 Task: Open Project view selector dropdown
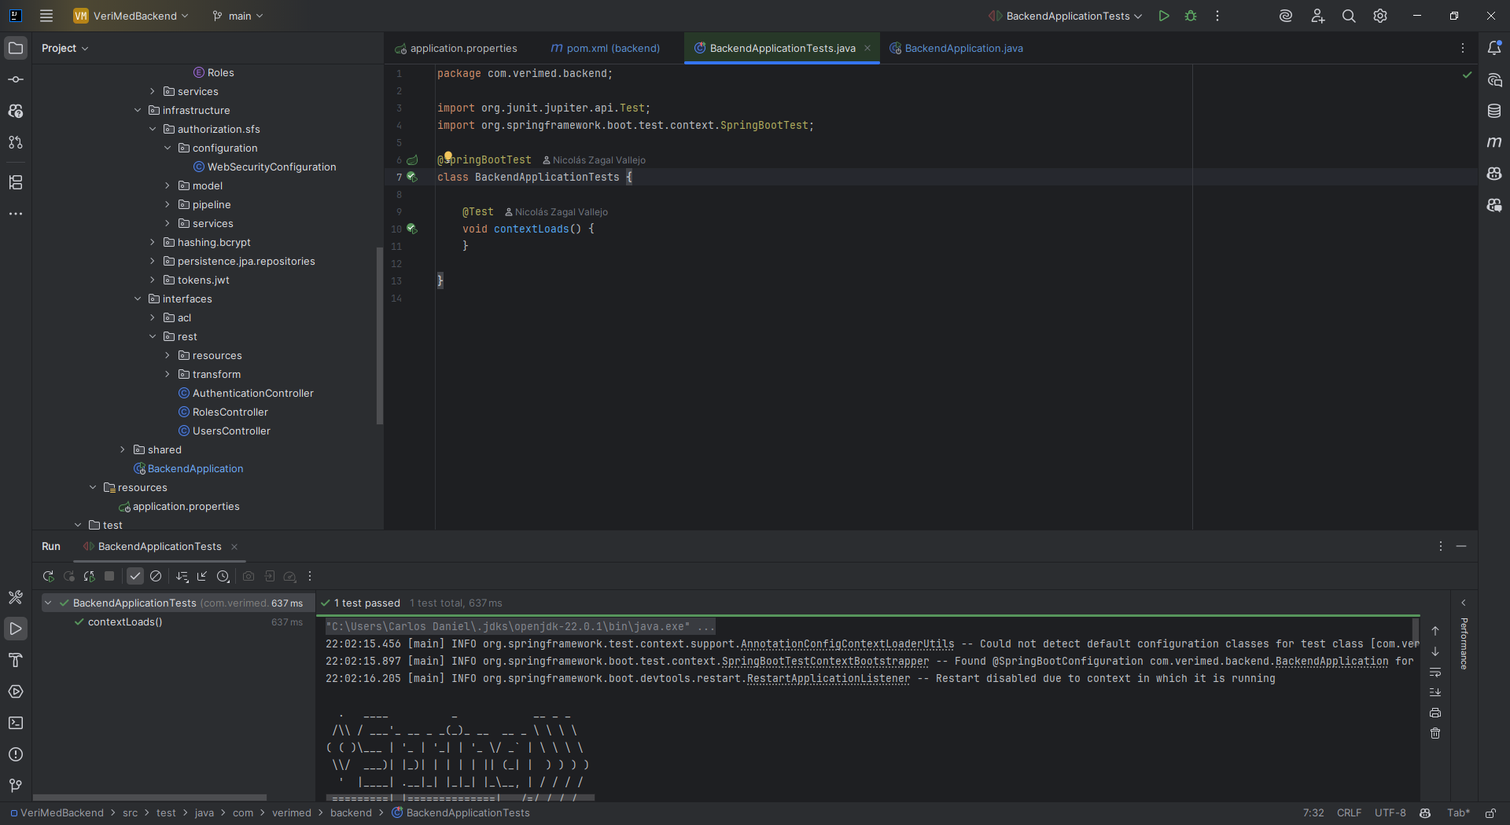point(65,48)
